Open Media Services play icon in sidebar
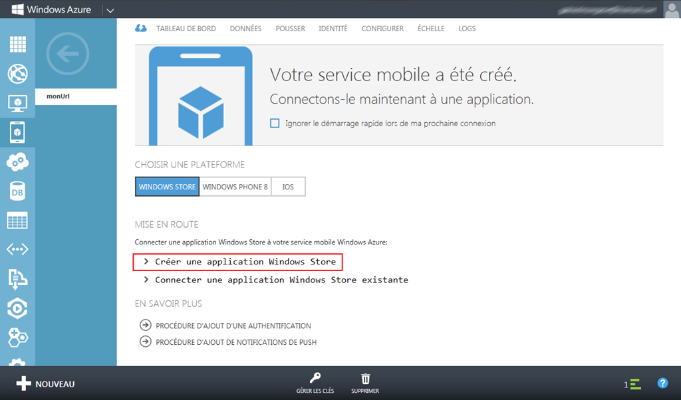Image resolution: width=681 pixels, height=400 pixels. coord(17,308)
